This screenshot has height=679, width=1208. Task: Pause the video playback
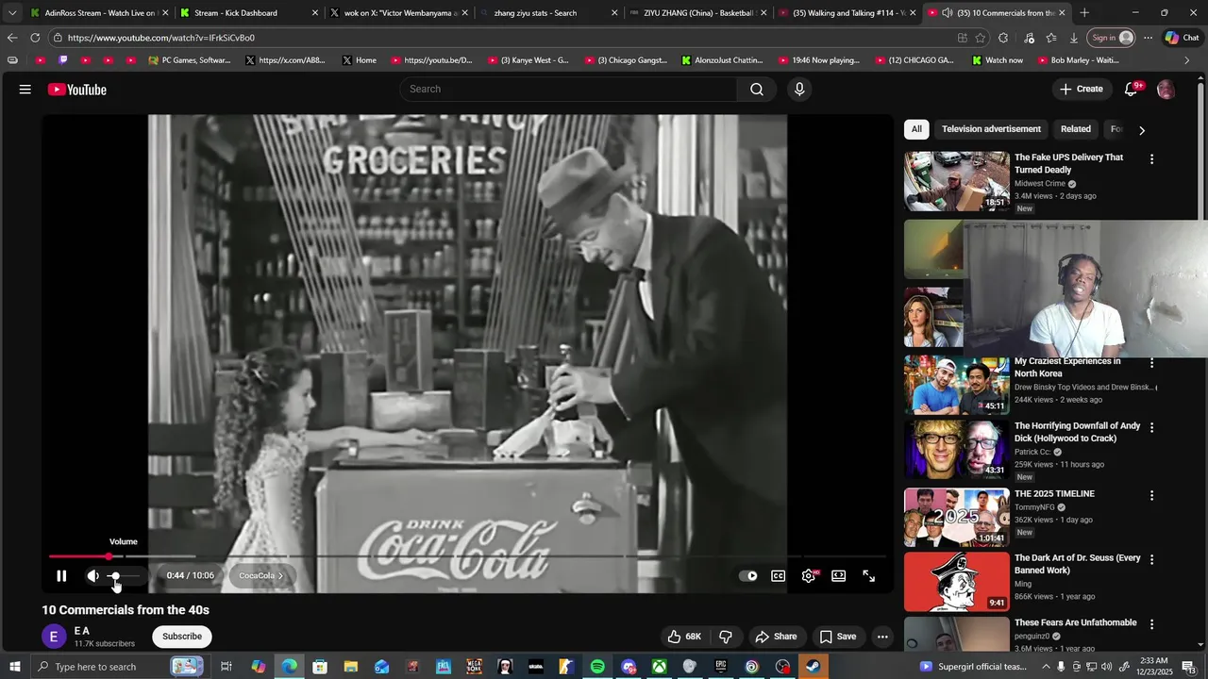[61, 576]
